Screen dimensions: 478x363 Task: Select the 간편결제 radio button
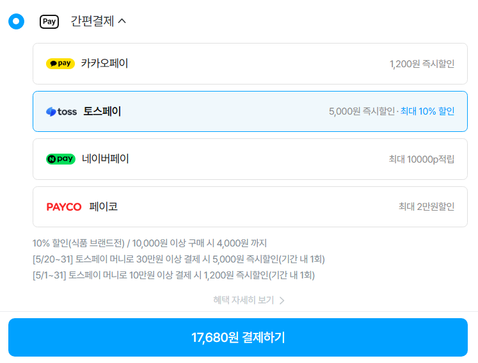coord(16,21)
